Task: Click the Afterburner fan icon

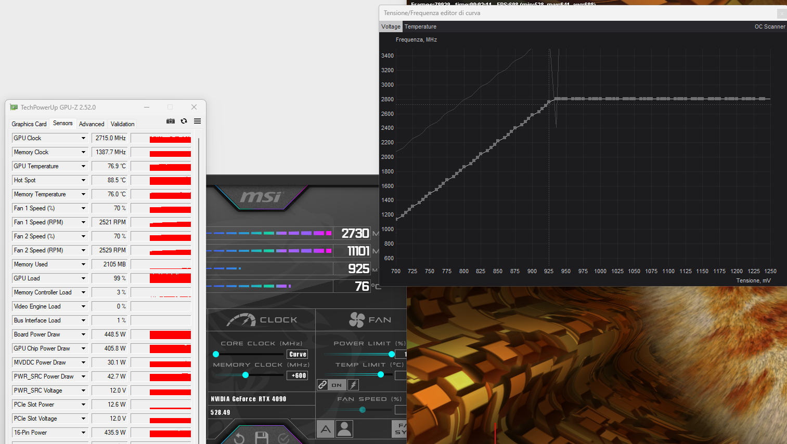Action: pyautogui.click(x=357, y=320)
